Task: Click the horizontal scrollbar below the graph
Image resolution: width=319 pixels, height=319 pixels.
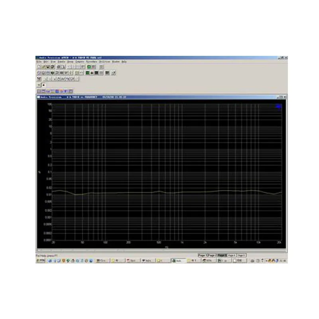Action: pyautogui.click(x=162, y=250)
